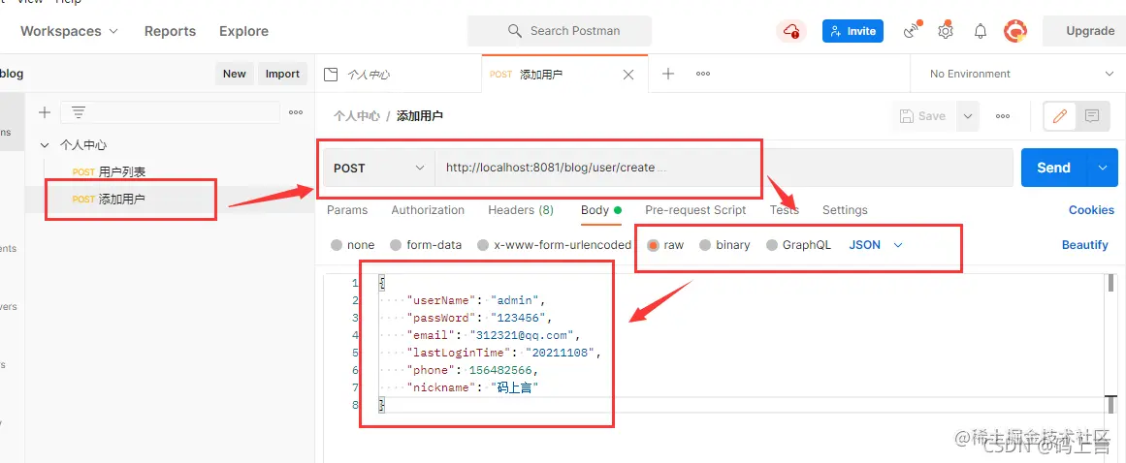Click the cloud sync status icon
Viewport: 1126px width, 463px height.
791,31
